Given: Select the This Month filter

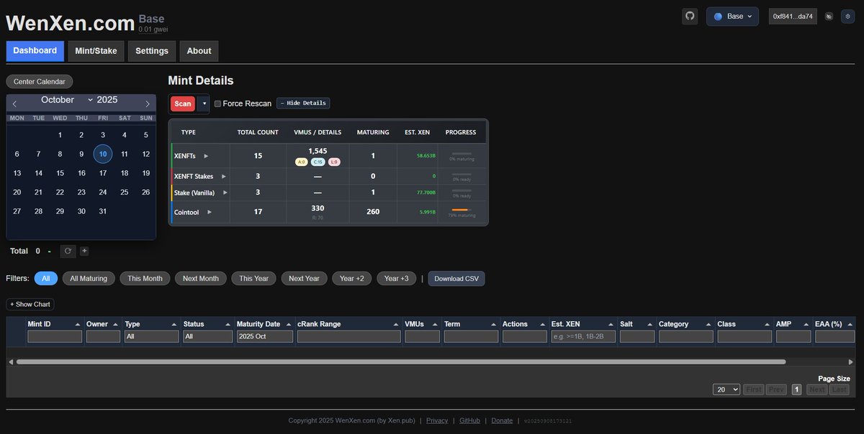Looking at the screenshot, I should 145,278.
